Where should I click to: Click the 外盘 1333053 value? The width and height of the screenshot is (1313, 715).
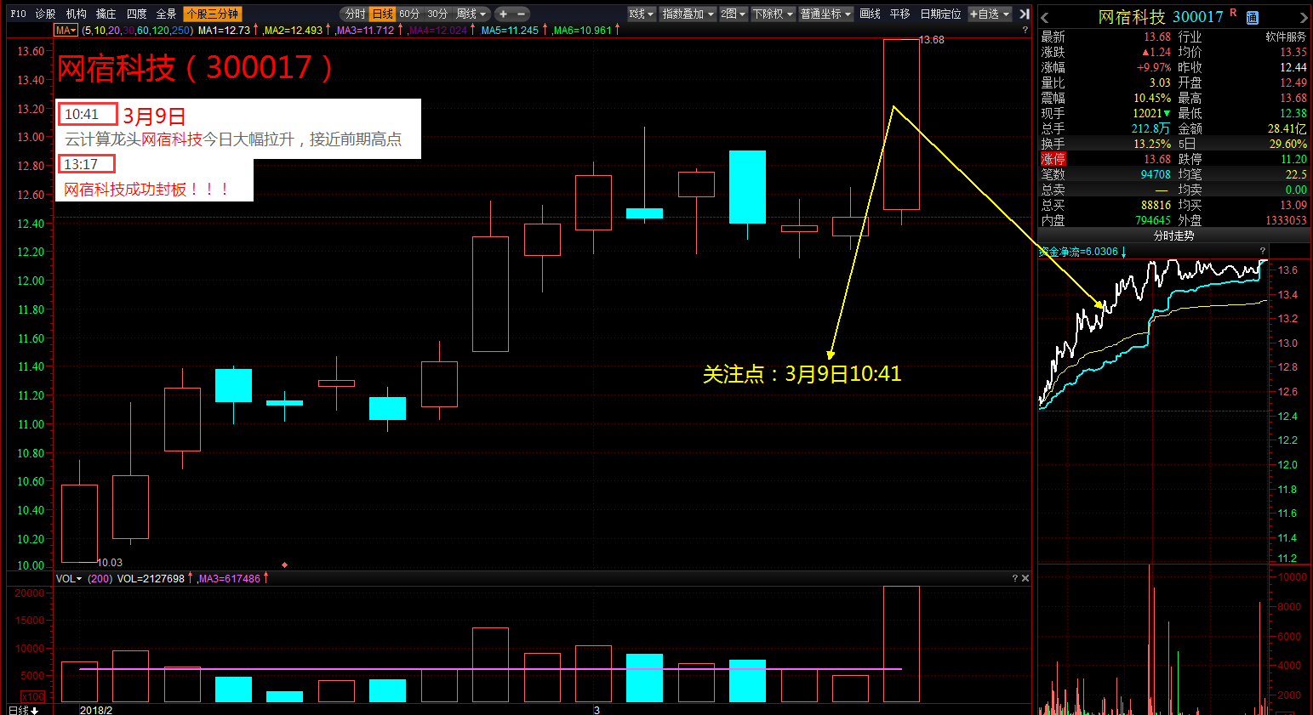point(1285,220)
